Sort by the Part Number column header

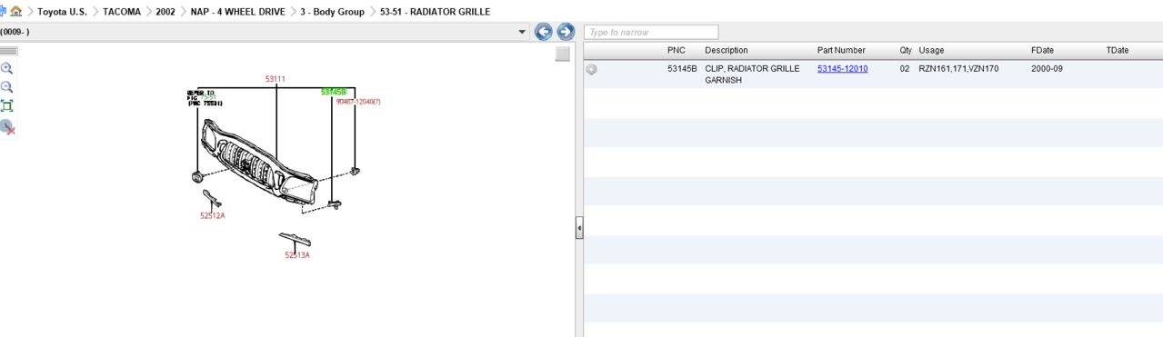click(x=841, y=50)
